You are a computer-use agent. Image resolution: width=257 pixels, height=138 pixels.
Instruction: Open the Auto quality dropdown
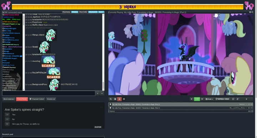(x=209, y=99)
